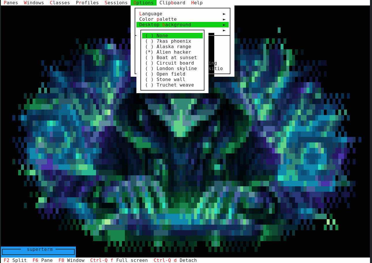
Task: Click F8 Window in the status bar
Action: point(72,260)
